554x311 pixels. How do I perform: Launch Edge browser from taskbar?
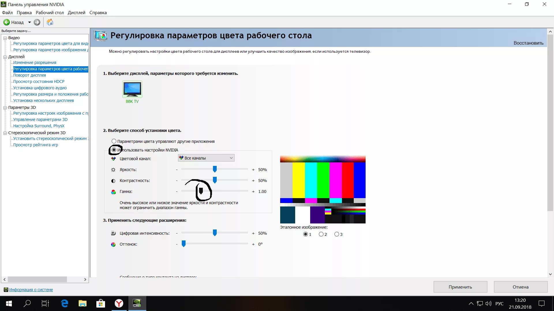pos(64,303)
